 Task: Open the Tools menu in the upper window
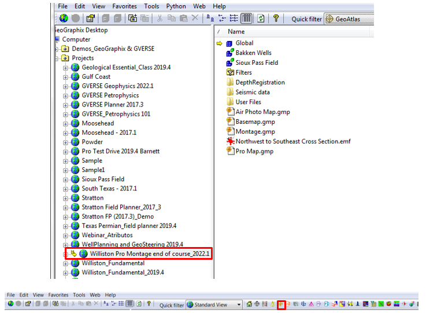151,6
